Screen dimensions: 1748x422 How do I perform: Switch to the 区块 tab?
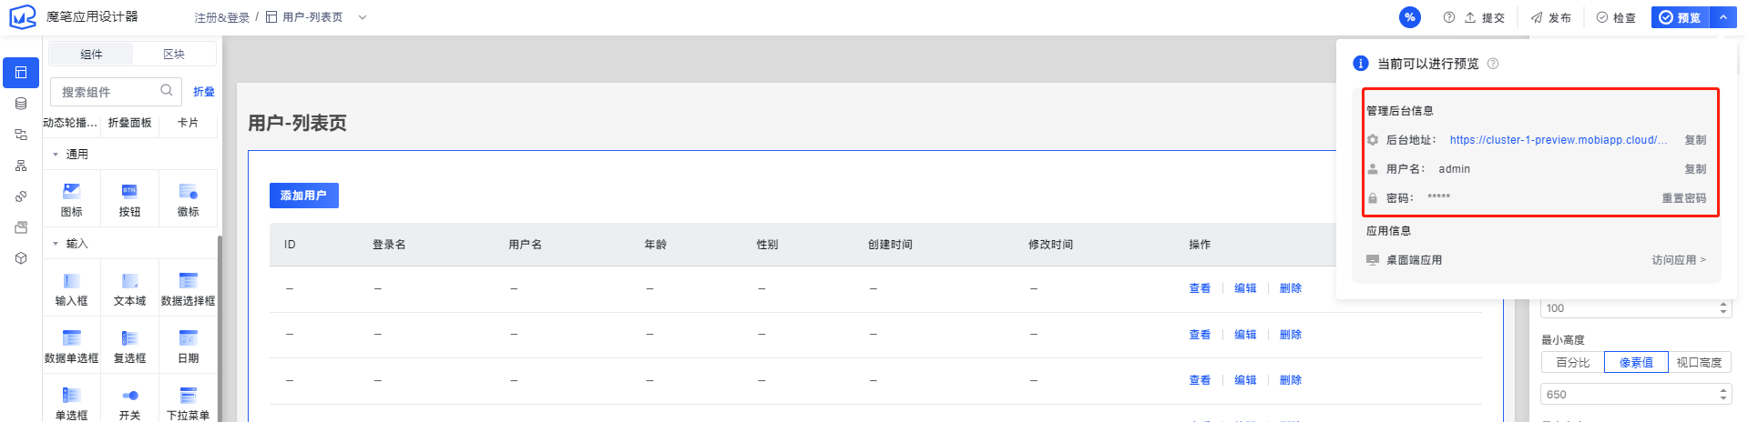pyautogui.click(x=174, y=55)
